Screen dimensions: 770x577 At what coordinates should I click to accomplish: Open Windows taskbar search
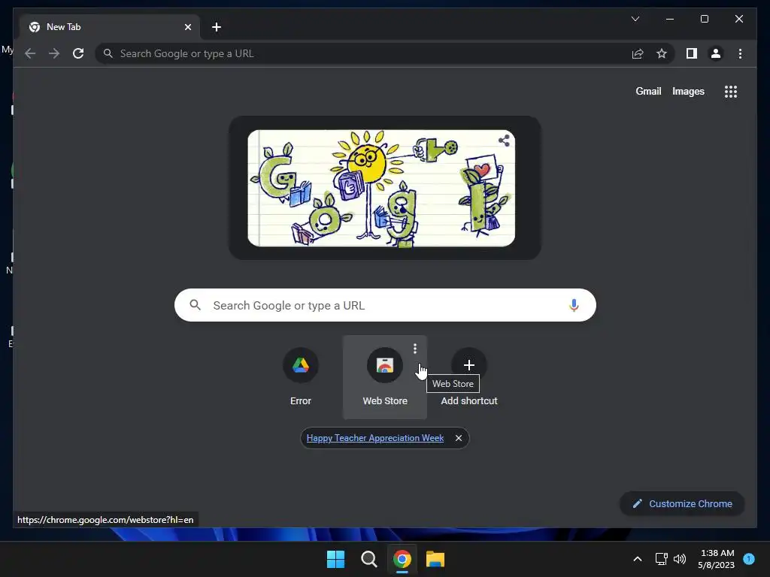(368, 559)
